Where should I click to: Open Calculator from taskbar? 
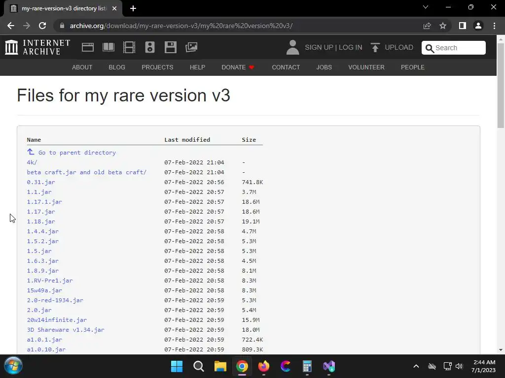coord(307,366)
